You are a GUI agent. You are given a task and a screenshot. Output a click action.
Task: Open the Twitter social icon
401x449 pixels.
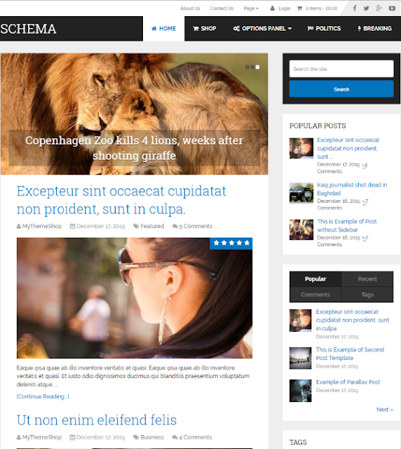pyautogui.click(x=367, y=8)
